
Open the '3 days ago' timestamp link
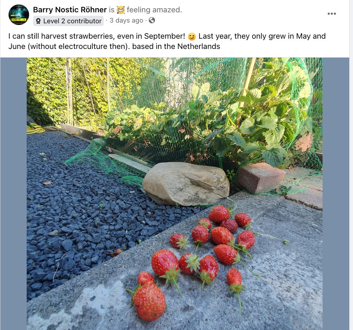[x=126, y=21]
